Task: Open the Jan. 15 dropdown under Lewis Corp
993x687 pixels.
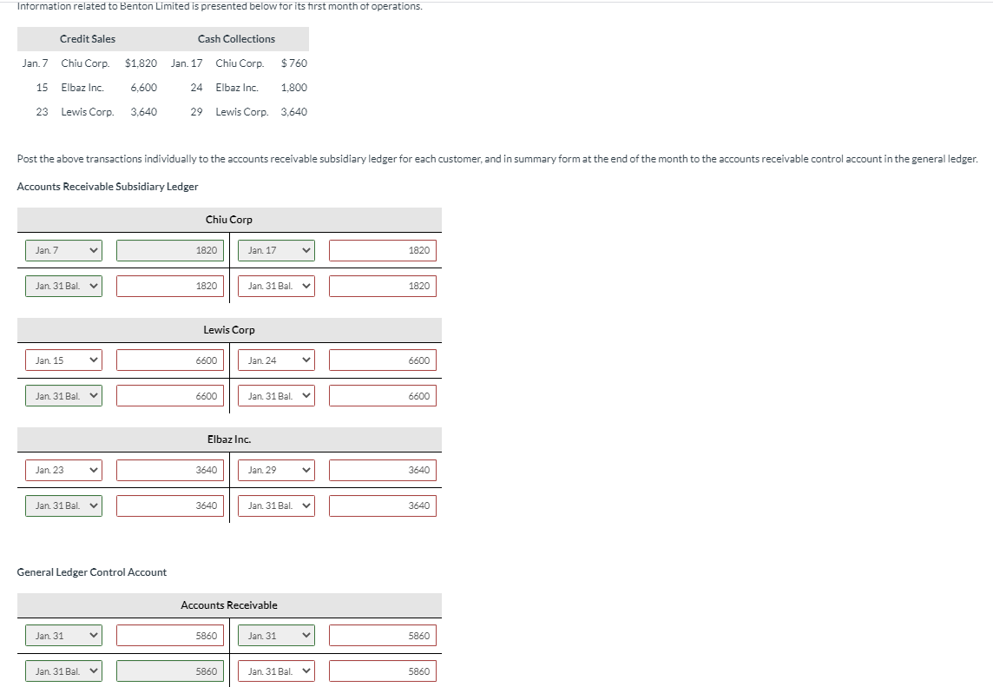Action: click(x=62, y=360)
